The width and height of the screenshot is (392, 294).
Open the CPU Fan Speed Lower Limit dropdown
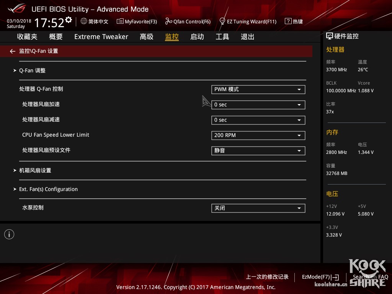pyautogui.click(x=258, y=135)
